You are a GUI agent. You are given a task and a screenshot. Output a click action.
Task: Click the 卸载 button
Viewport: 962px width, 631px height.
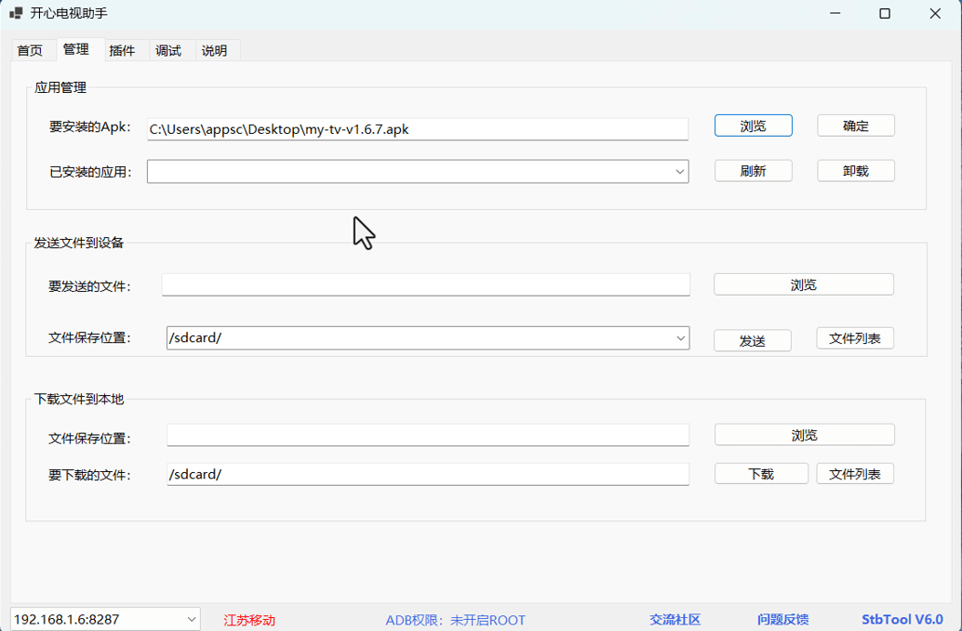click(856, 171)
